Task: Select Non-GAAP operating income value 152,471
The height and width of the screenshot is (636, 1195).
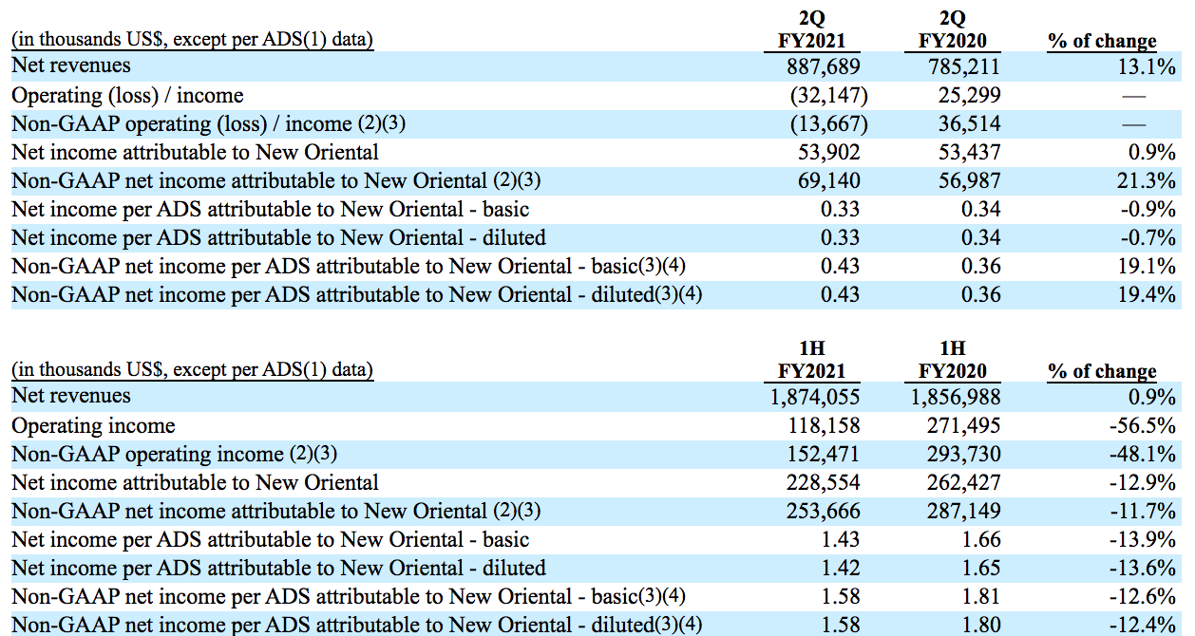Action: (825, 454)
